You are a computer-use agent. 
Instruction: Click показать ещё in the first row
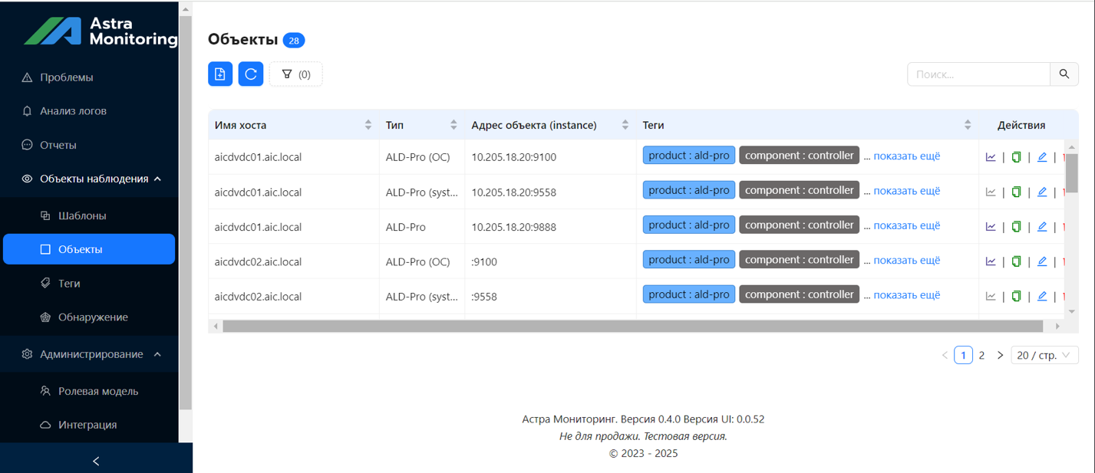[906, 156]
